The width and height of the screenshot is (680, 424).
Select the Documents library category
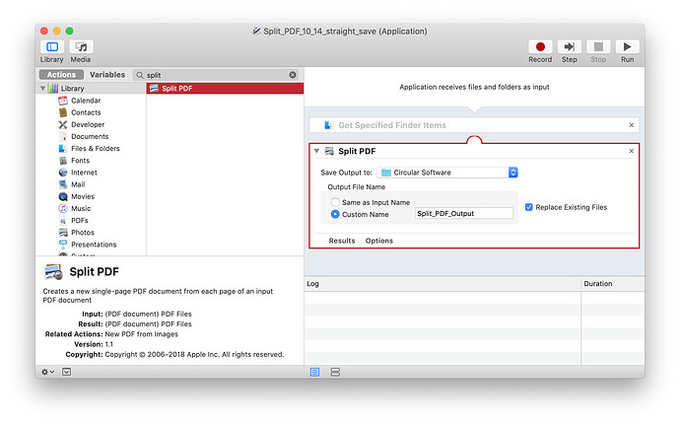(90, 136)
